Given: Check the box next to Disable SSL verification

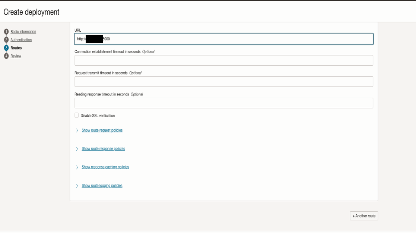Looking at the screenshot, I should (x=76, y=116).
